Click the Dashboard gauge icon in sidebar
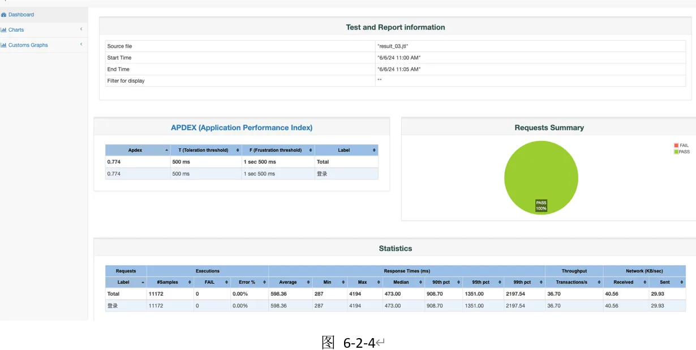This screenshot has height=350, width=696. (3, 15)
